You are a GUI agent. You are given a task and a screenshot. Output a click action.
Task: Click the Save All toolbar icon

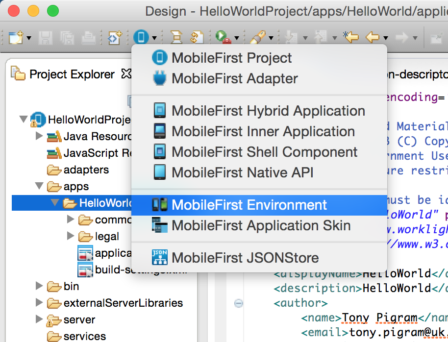(67, 37)
